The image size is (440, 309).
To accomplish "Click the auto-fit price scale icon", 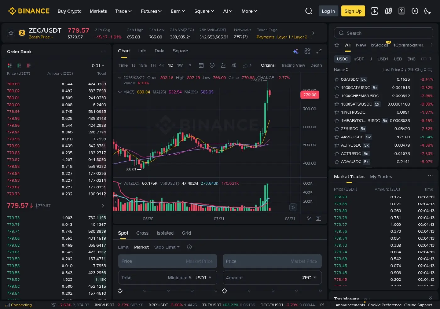I will point(318,219).
